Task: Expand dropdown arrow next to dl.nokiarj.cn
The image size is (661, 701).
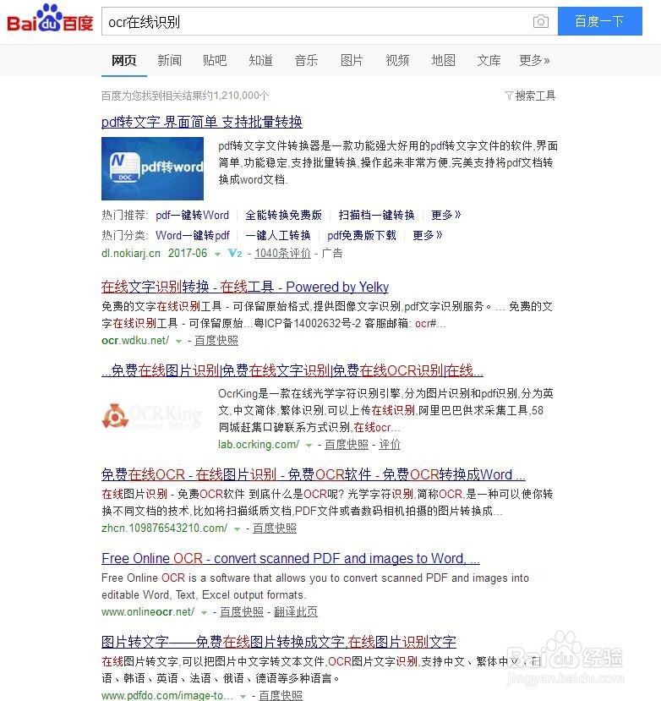Action: (x=217, y=254)
